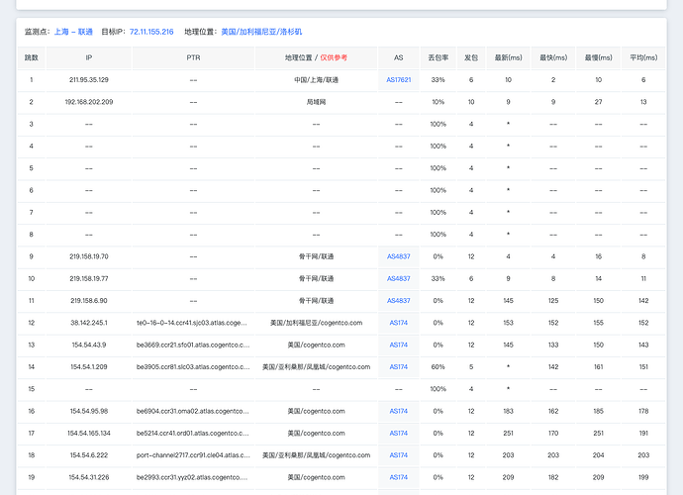Click PTR be6904.ccr31.oma02 entry
The height and width of the screenshot is (495, 683).
[x=193, y=411]
